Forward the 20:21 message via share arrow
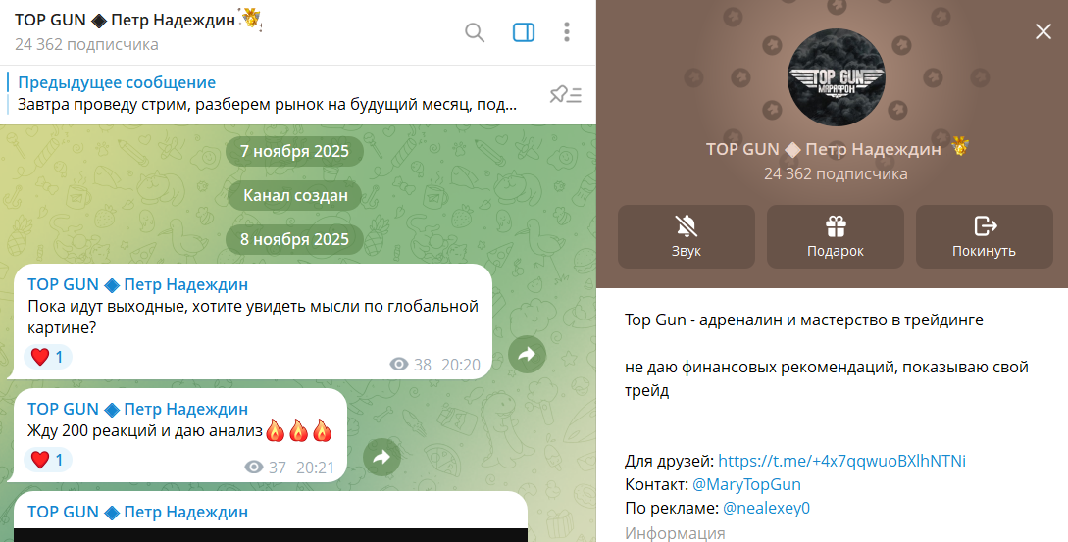 (x=381, y=457)
